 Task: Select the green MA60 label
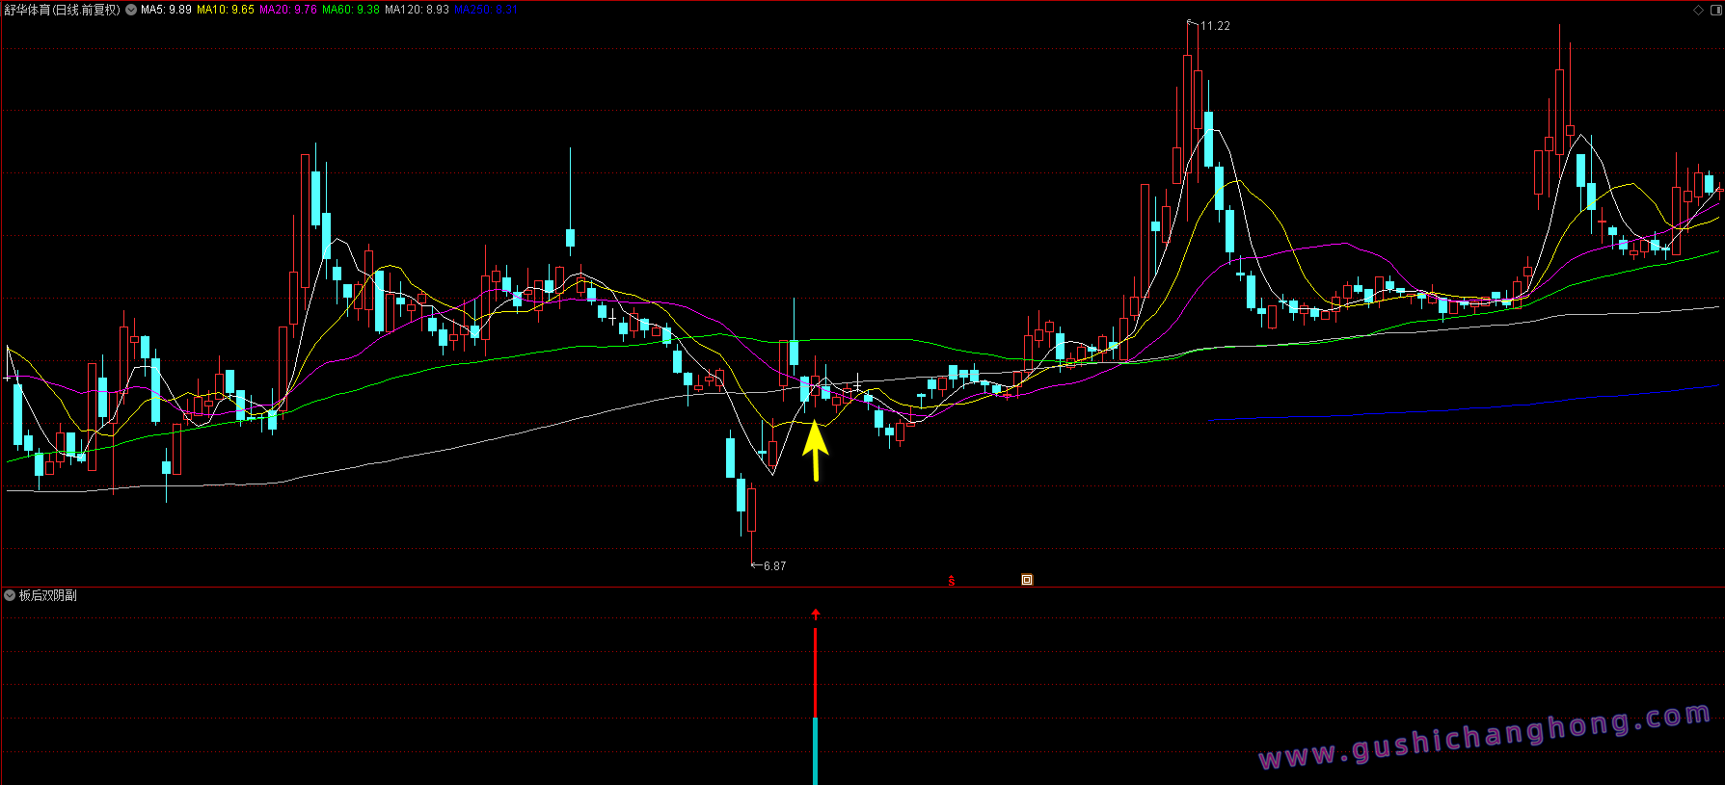pyautogui.click(x=351, y=10)
